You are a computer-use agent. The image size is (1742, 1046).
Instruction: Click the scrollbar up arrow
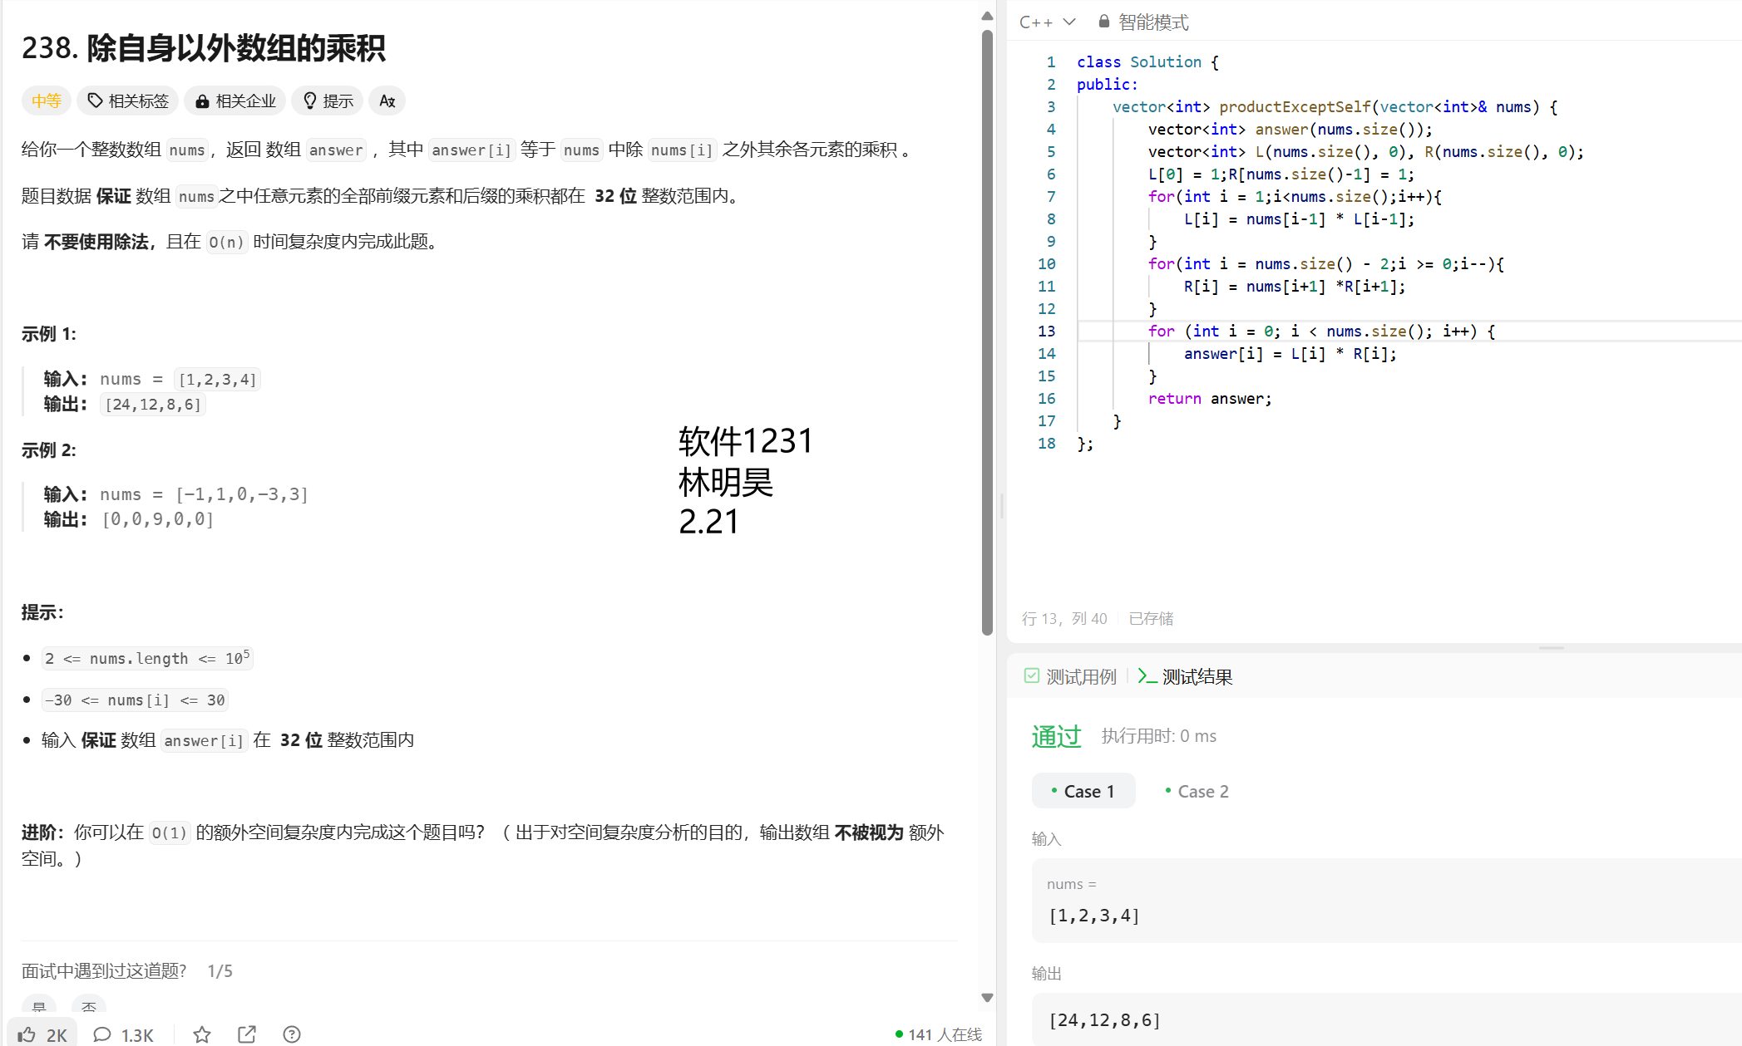pos(987,16)
